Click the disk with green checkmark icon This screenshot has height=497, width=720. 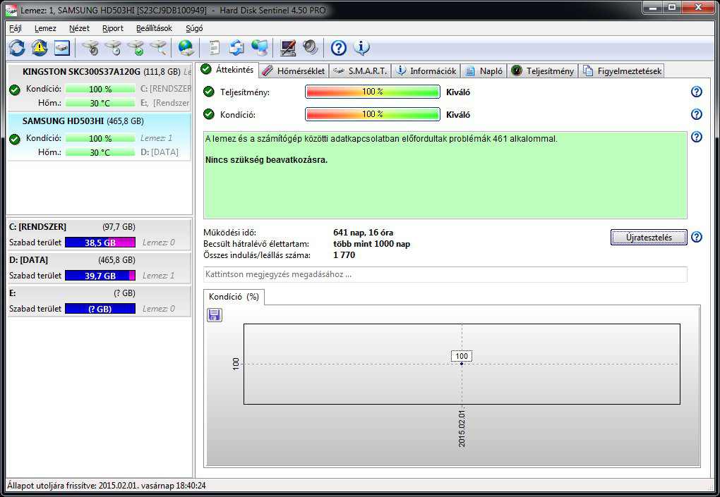(x=136, y=48)
